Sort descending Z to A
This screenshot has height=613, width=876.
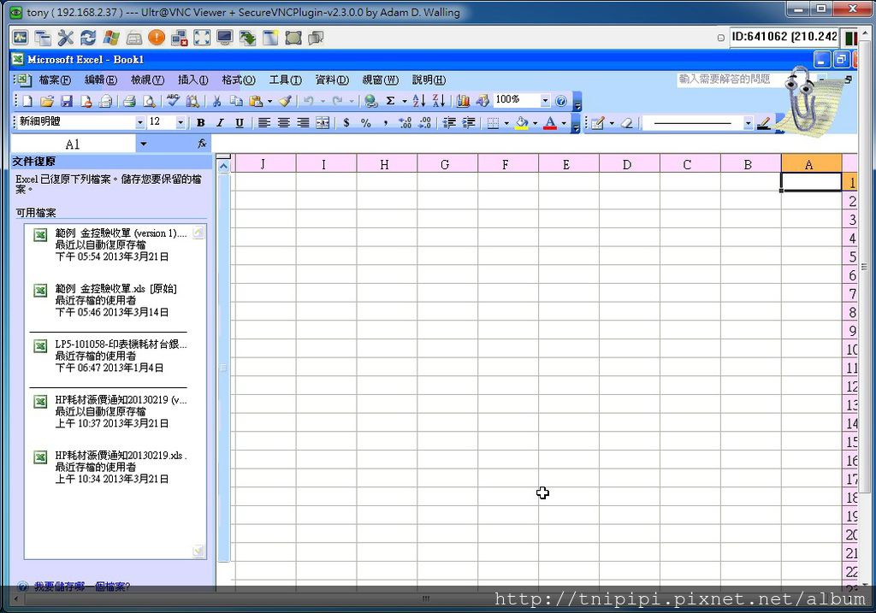pos(439,101)
